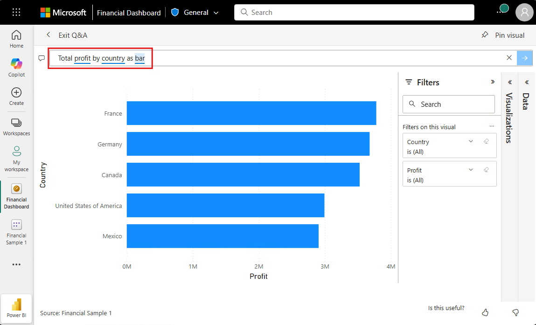Viewport: 536px width, 325px height.
Task: Click the Power BI logo at bottom left
Action: tap(16, 308)
